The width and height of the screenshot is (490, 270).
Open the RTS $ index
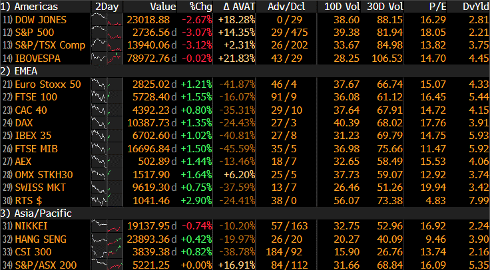pos(29,200)
